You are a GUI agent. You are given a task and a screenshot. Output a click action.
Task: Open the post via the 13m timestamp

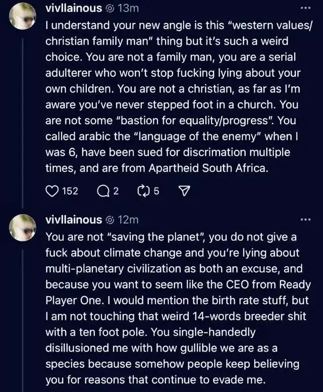[127, 9]
